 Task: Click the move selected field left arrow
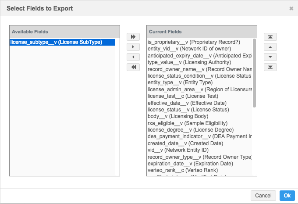(x=133, y=57)
